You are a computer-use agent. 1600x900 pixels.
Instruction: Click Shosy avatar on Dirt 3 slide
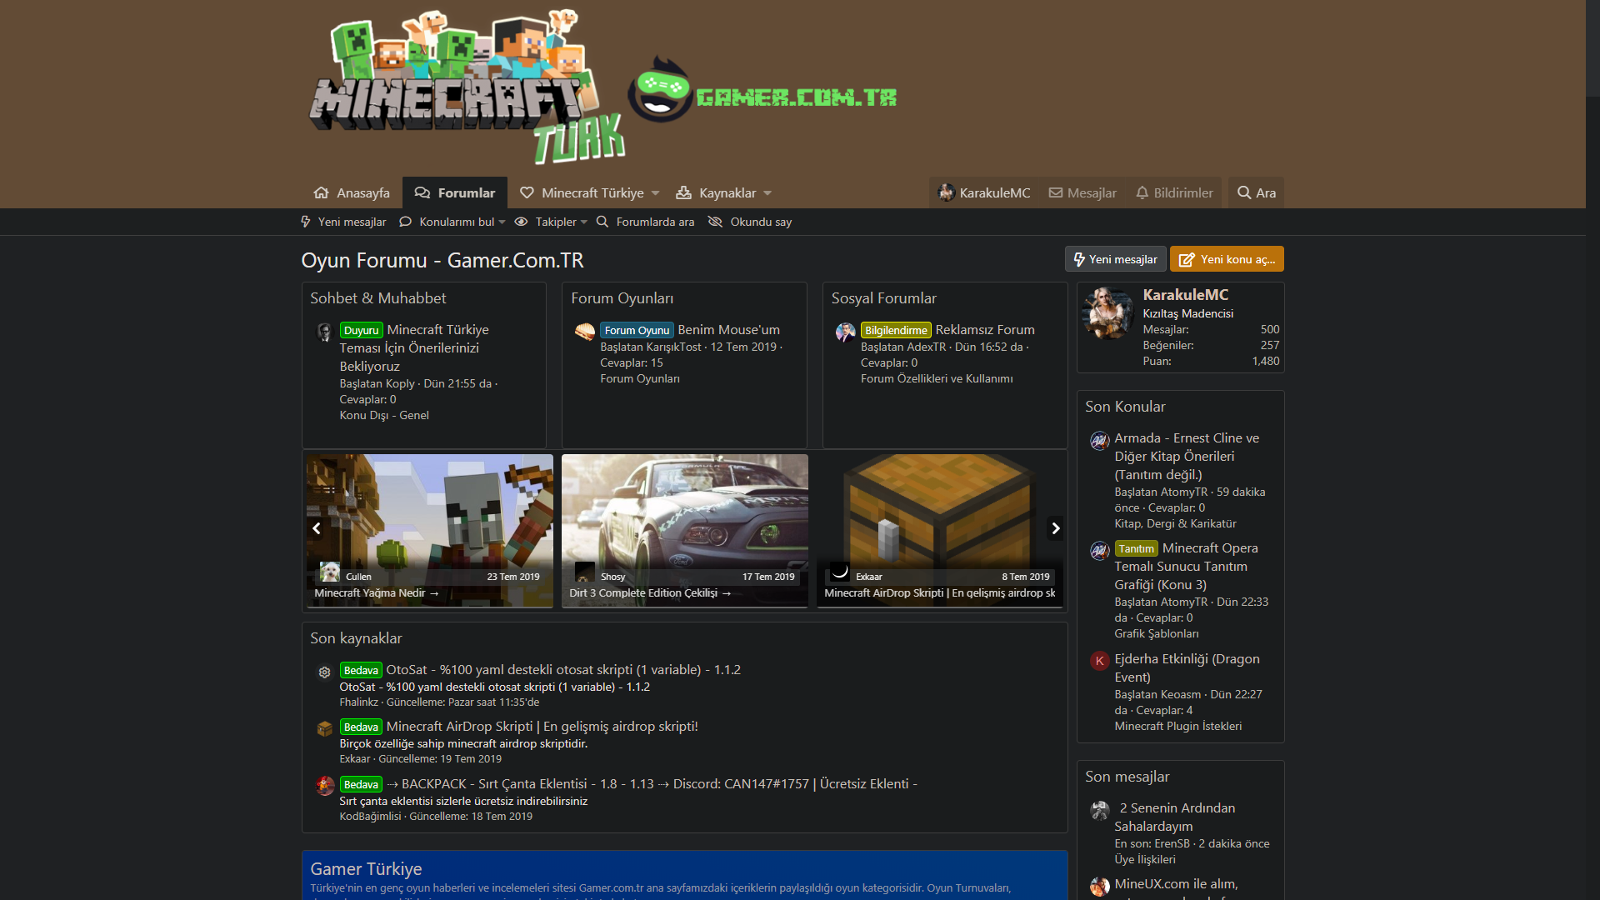[585, 572]
